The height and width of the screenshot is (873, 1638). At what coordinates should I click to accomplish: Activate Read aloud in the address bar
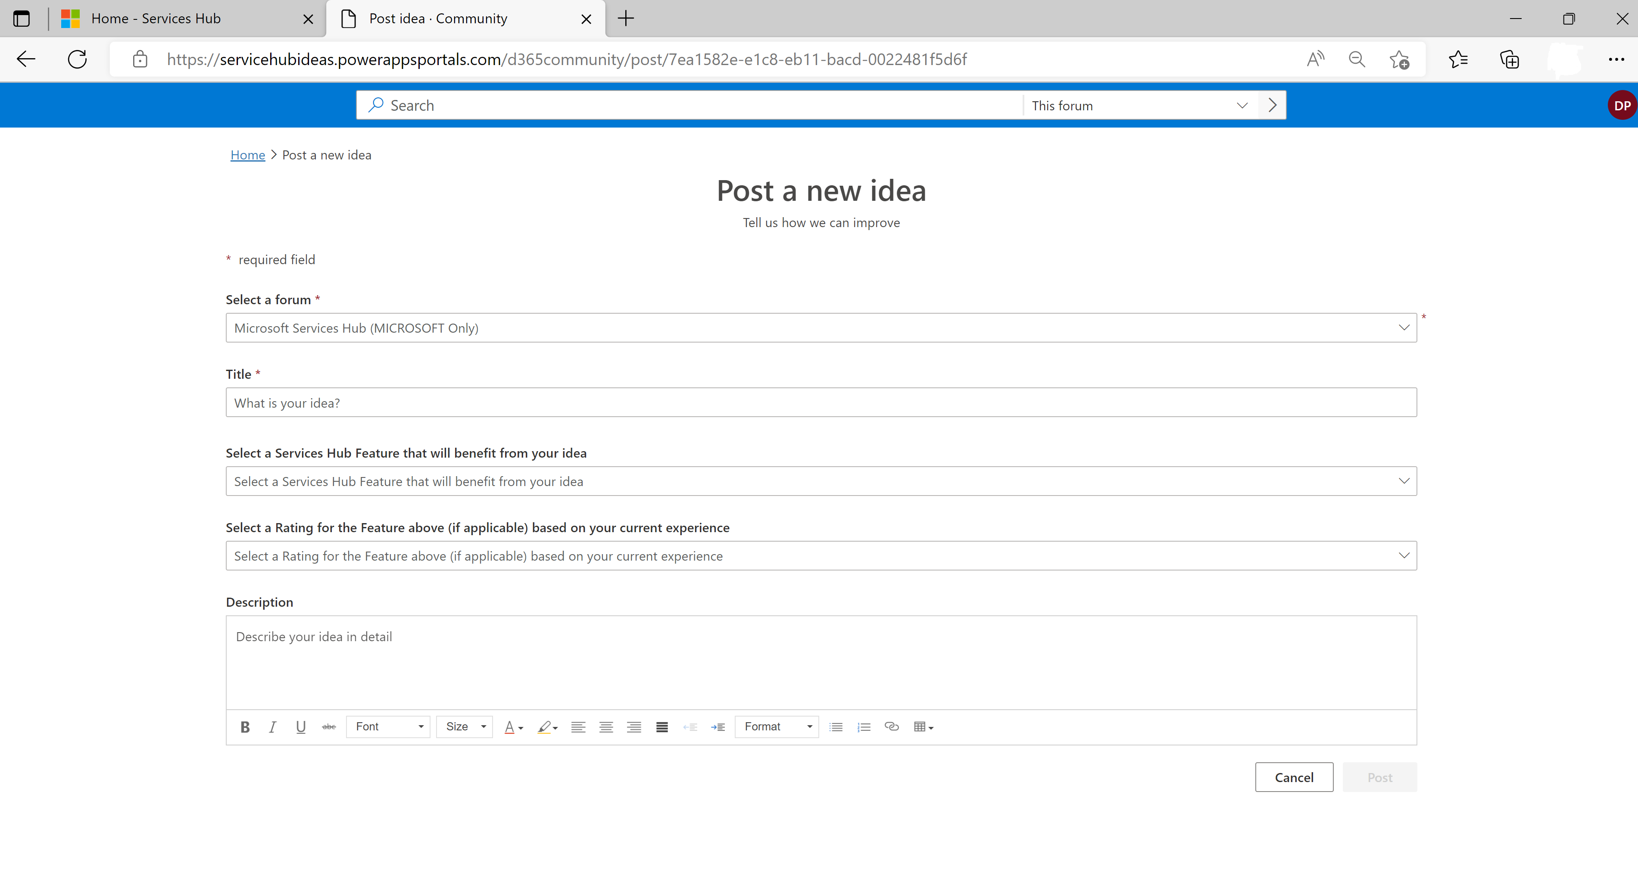click(x=1316, y=59)
